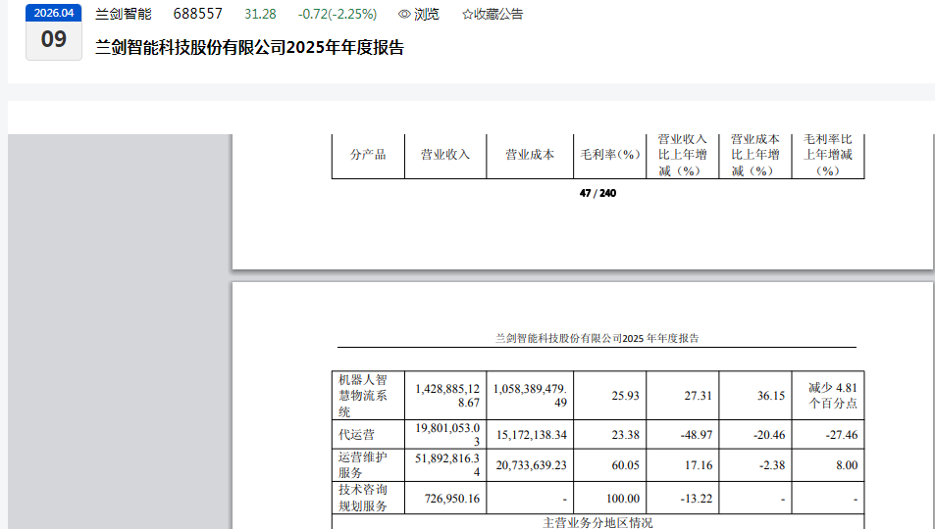This screenshot has height=529, width=935.
Task: Click the cost value 1,058,389,479.49
Action: pyautogui.click(x=530, y=396)
